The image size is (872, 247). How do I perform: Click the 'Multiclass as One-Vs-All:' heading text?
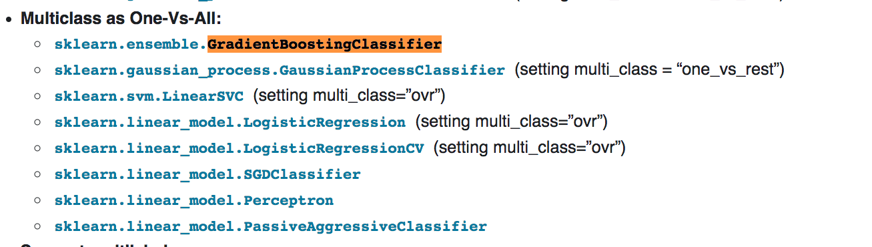click(x=121, y=18)
